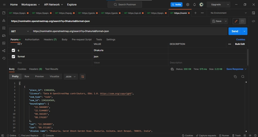Uncheck the q parameter checkbox
Viewport: 258px width, 137px height.
(13, 50)
